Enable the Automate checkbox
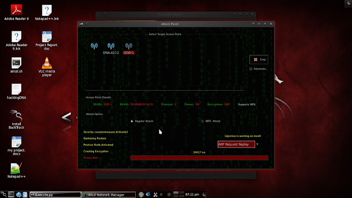The image size is (352, 198). point(251,69)
